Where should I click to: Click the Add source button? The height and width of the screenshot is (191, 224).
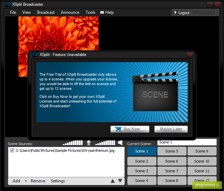pyautogui.click(x=16, y=181)
